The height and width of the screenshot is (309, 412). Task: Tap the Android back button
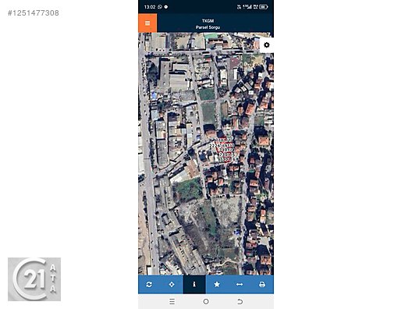point(240,301)
